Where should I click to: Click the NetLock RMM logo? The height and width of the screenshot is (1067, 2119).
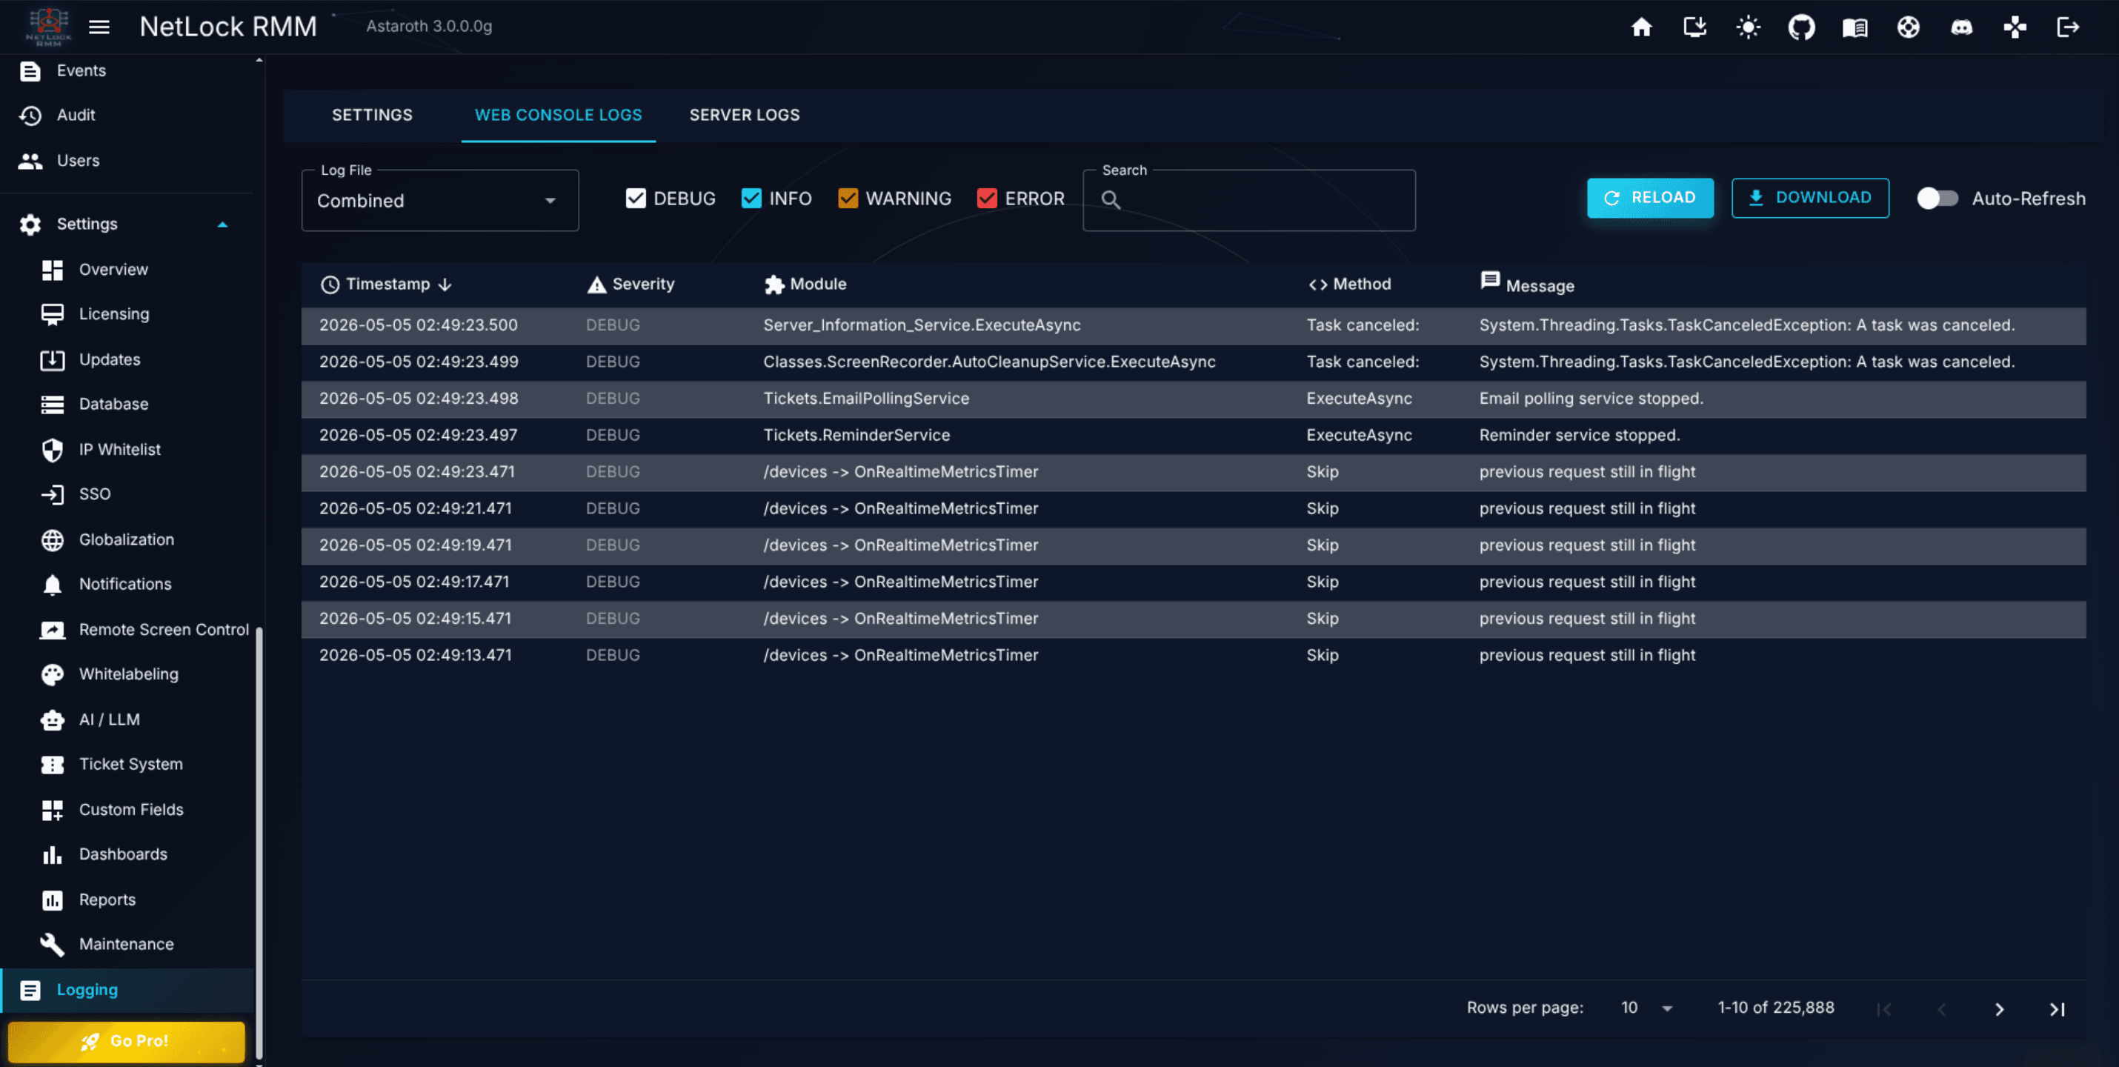(49, 27)
